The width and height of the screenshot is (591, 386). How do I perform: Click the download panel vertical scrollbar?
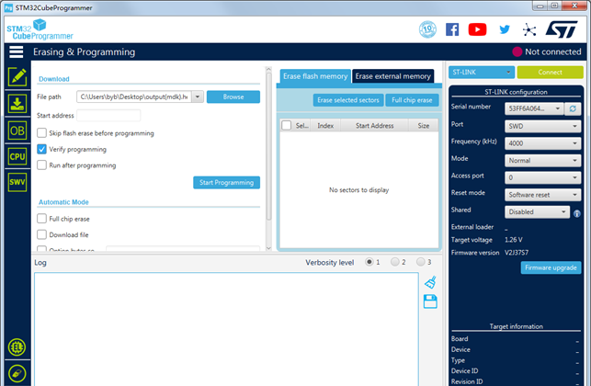click(268, 146)
